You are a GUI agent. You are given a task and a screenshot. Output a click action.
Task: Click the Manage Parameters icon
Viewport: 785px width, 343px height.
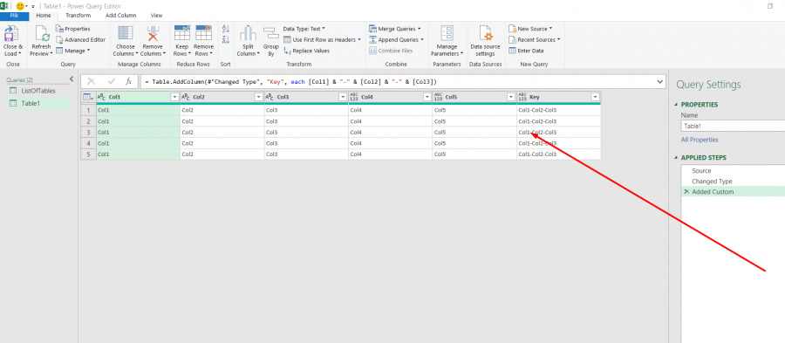(x=447, y=33)
